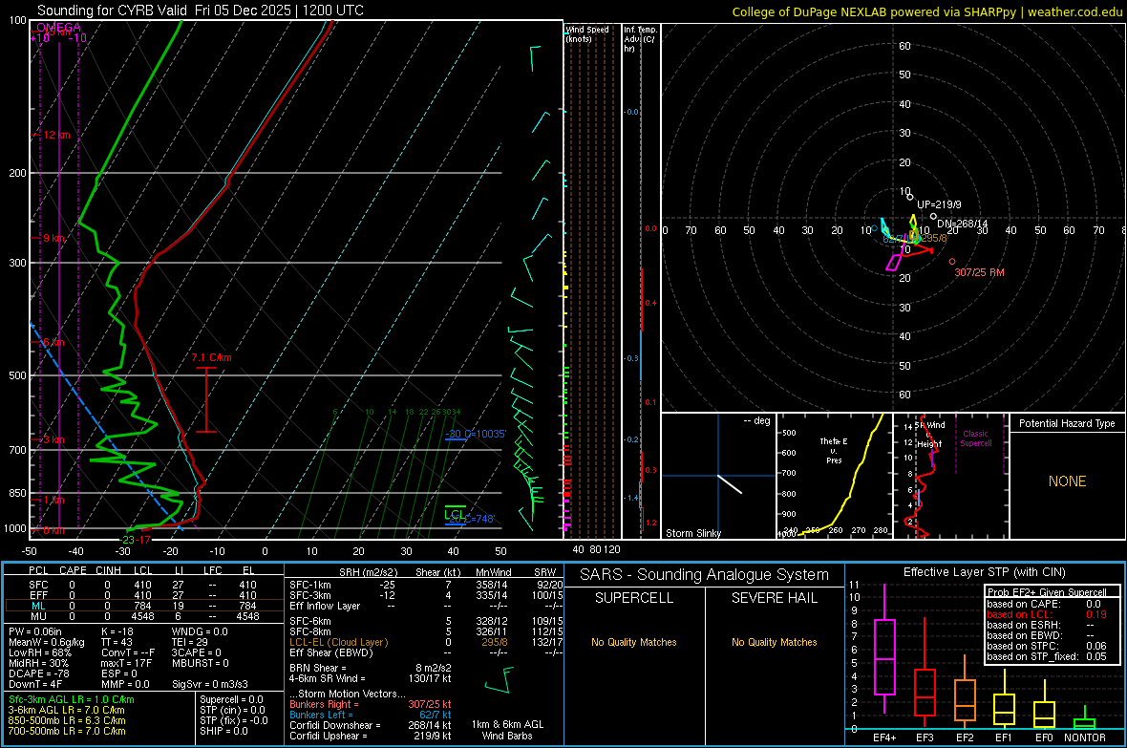Select the highlighted ML parcel row
The image size is (1127, 748).
pyautogui.click(x=142, y=606)
